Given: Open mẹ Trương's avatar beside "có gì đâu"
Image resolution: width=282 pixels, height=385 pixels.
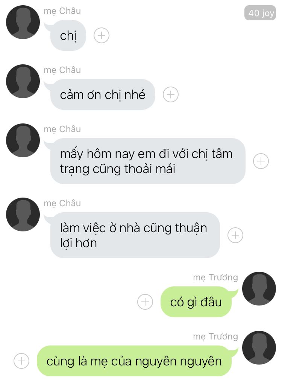Looking at the screenshot, I should click(259, 289).
